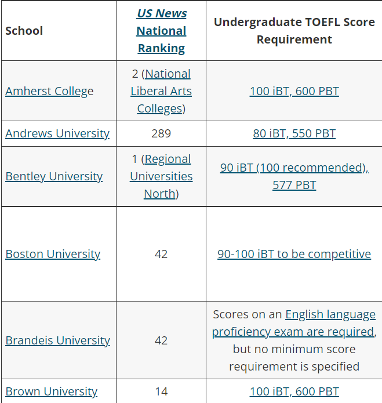Select the Undergraduate TOEFL Score Requirement header
Screen dimensions: 382x403
(294, 31)
